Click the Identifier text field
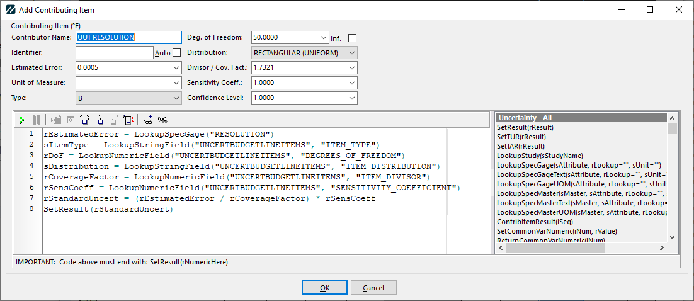 click(114, 52)
